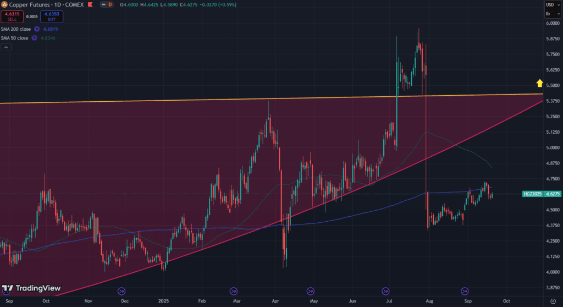The height and width of the screenshot is (307, 563).
Task: Click the contract roll marker near July
Action: (386, 290)
